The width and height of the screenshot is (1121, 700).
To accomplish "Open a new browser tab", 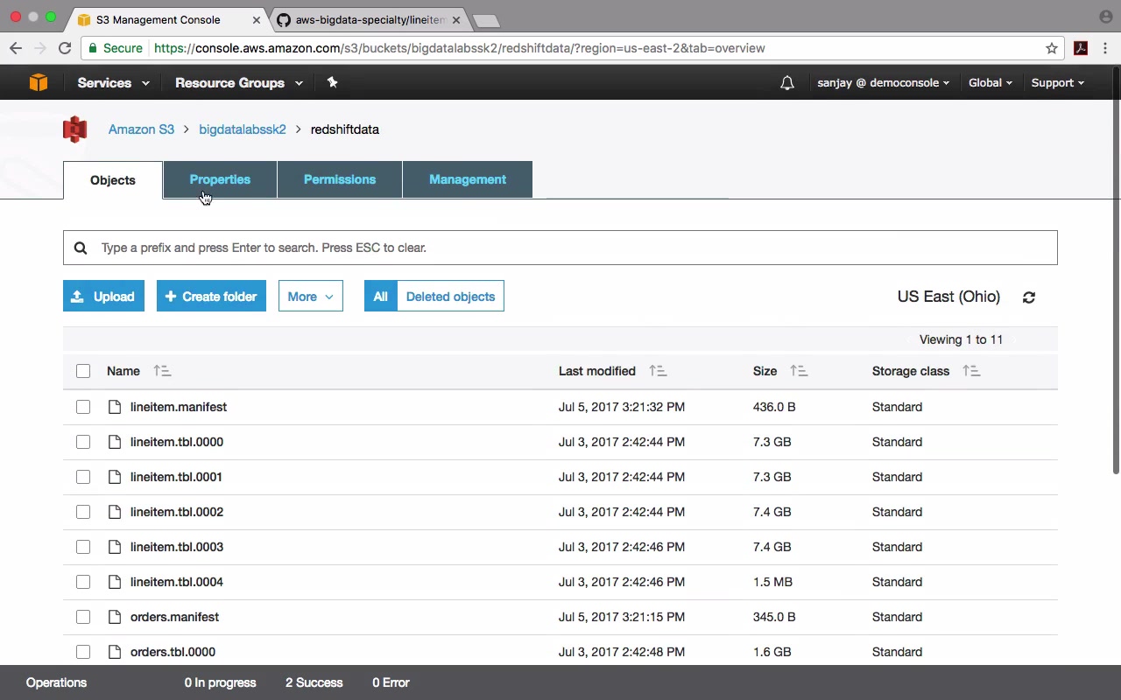I will tap(486, 20).
